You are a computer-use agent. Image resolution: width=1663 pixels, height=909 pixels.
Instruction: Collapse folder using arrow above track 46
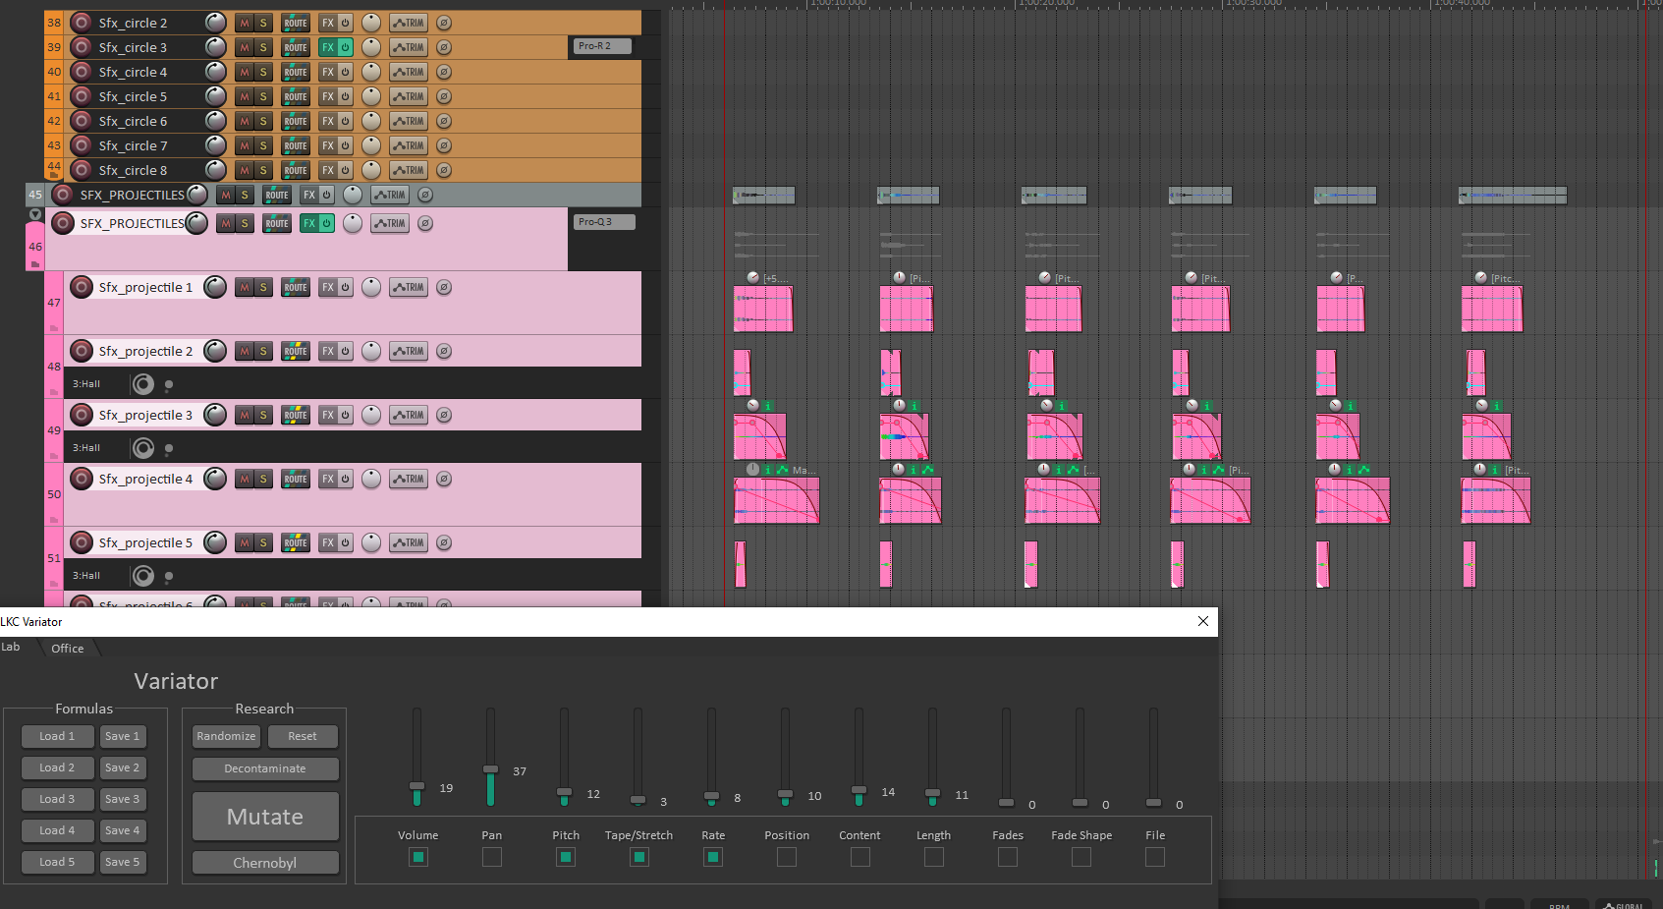point(35,214)
